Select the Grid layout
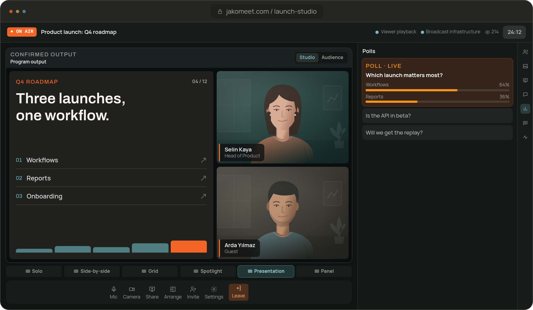Screen dimensions: 533x310 (x=150, y=271)
